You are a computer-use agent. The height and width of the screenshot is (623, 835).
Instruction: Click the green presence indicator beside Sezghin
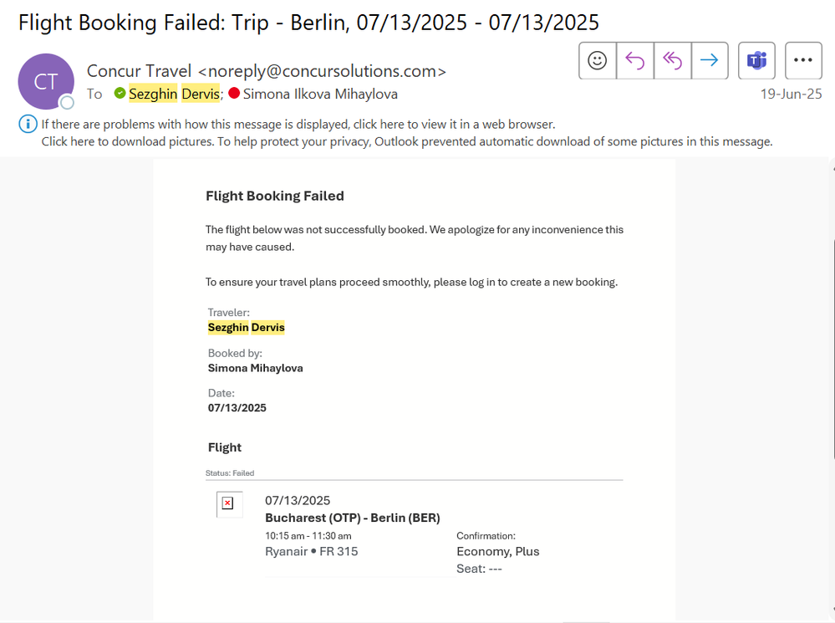(120, 94)
